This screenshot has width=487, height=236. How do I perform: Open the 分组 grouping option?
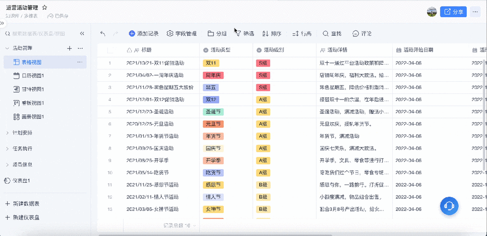[x=217, y=34]
